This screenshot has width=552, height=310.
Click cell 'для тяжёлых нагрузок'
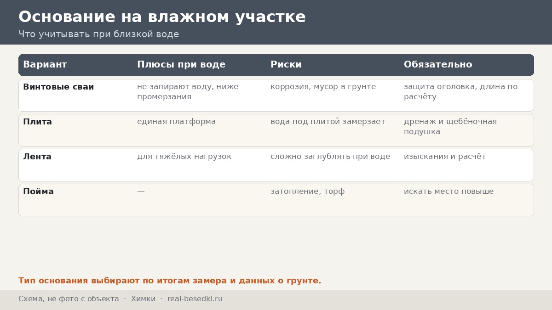pos(184,157)
